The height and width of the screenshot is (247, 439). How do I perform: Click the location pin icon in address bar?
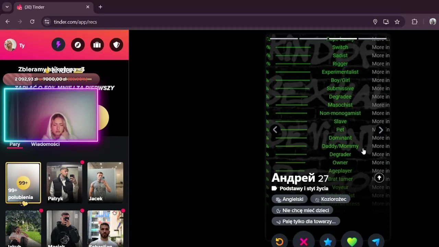coord(375,22)
